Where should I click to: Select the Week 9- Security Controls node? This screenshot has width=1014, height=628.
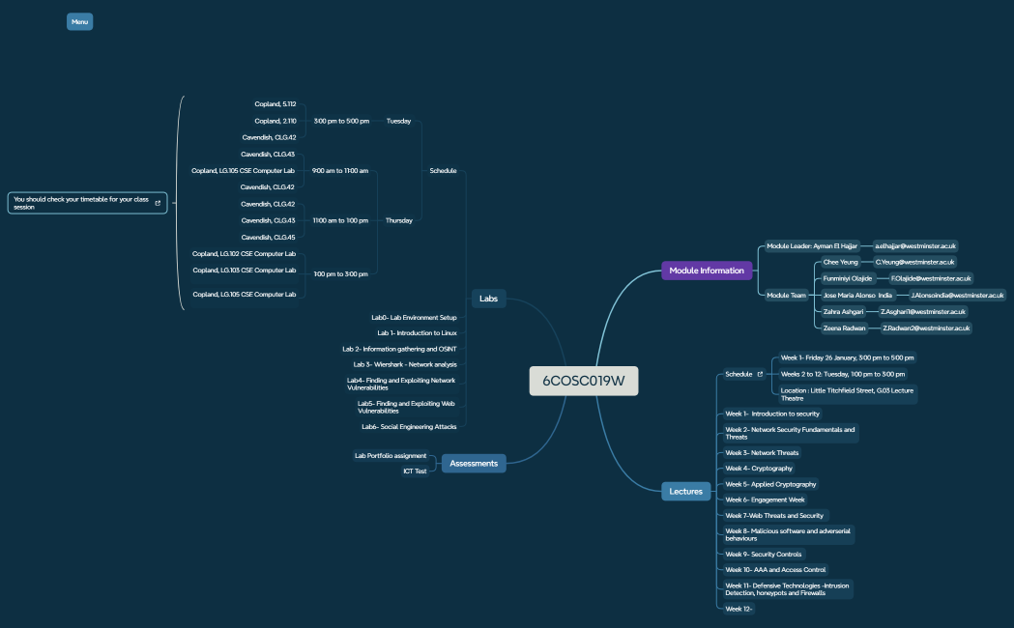coord(763,555)
